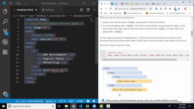Click the Windows taskbar search box
194x109 pixels.
(x=31, y=106)
